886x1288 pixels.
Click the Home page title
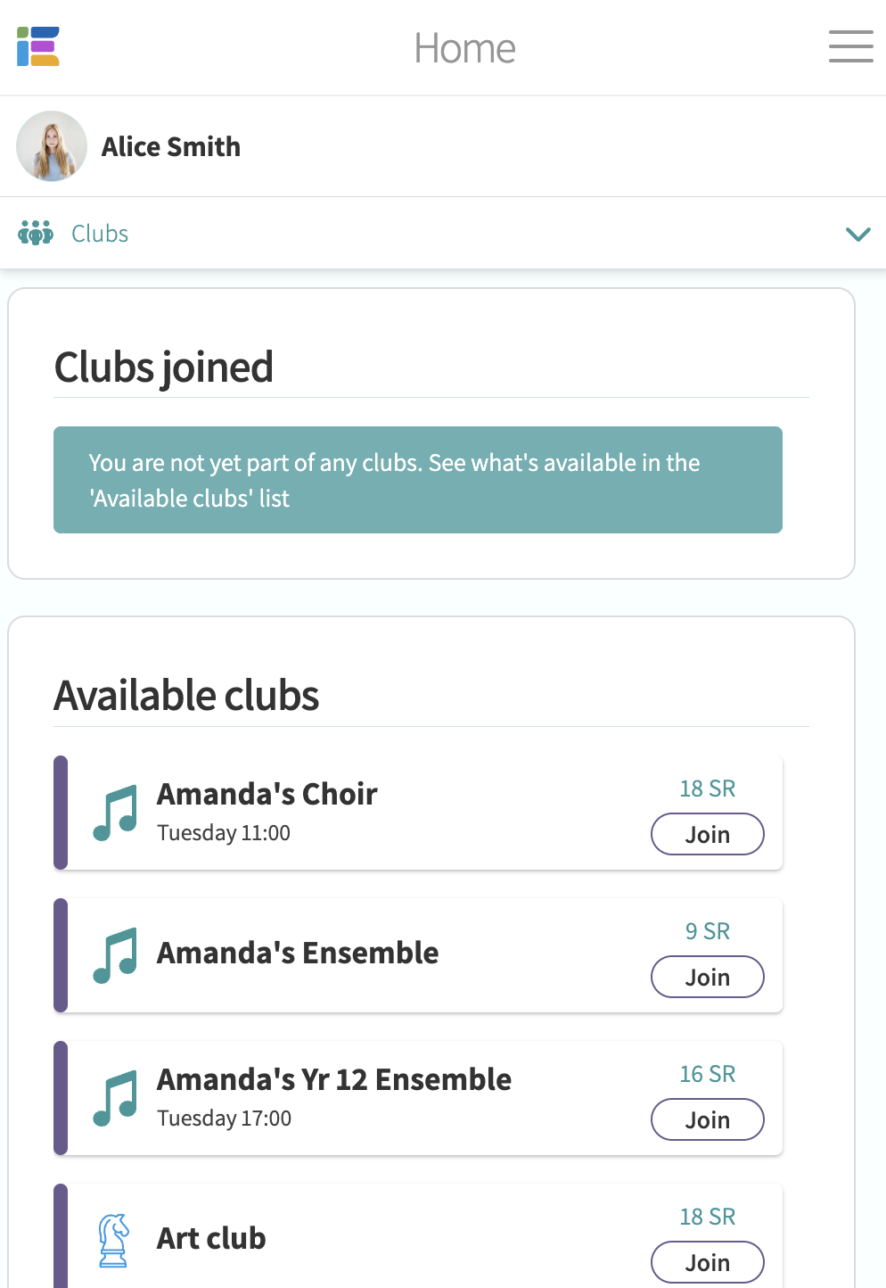pyautogui.click(x=464, y=48)
